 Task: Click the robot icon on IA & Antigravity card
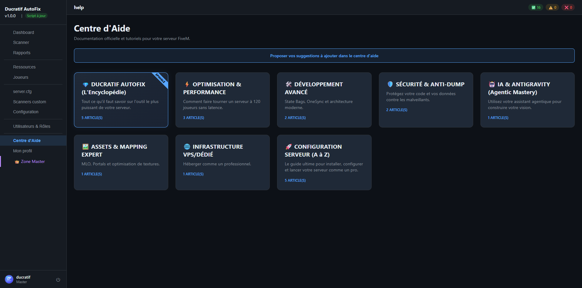492,84
